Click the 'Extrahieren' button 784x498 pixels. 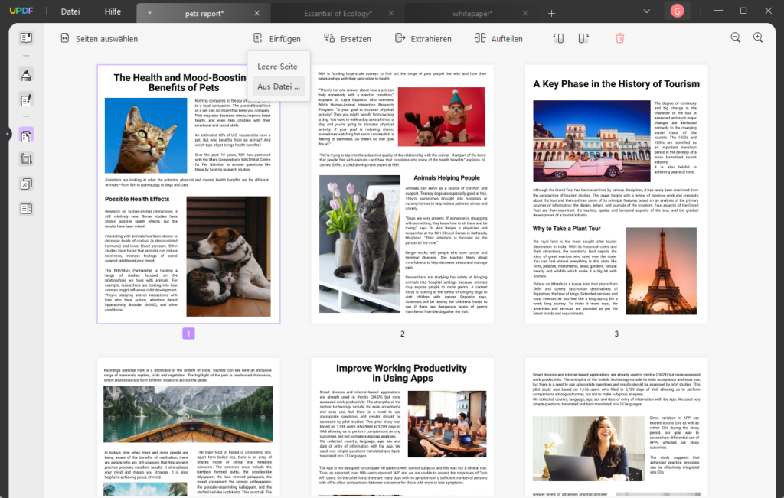[x=423, y=39]
